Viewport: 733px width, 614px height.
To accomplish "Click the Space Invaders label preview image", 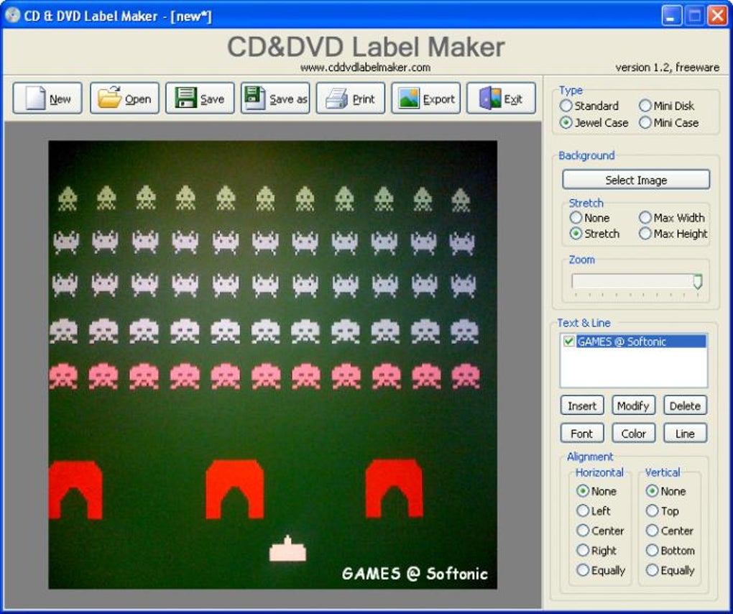I will point(272,365).
